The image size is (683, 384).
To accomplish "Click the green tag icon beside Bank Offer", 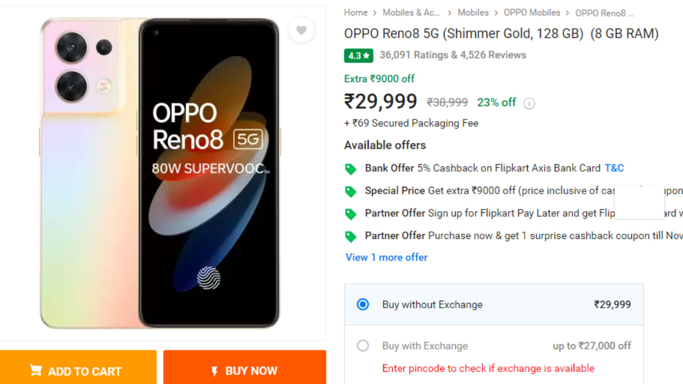I will 351,169.
